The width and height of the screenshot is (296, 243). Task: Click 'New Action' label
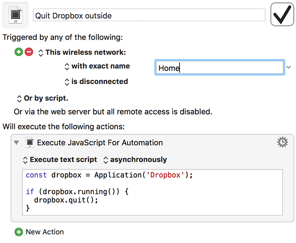click(x=45, y=232)
